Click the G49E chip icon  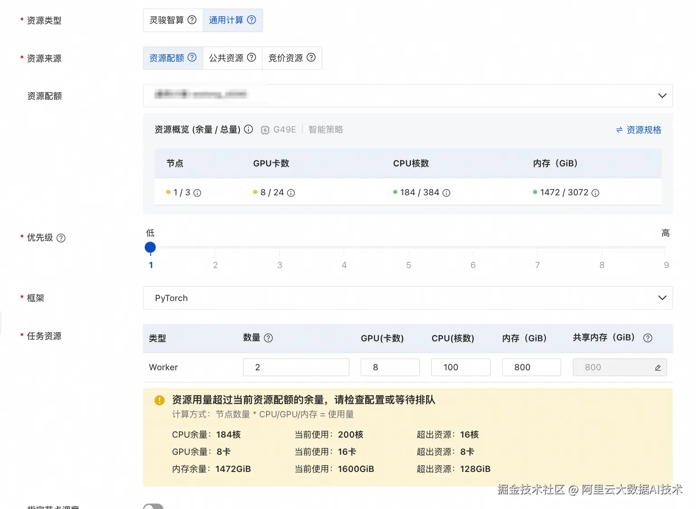tap(265, 129)
